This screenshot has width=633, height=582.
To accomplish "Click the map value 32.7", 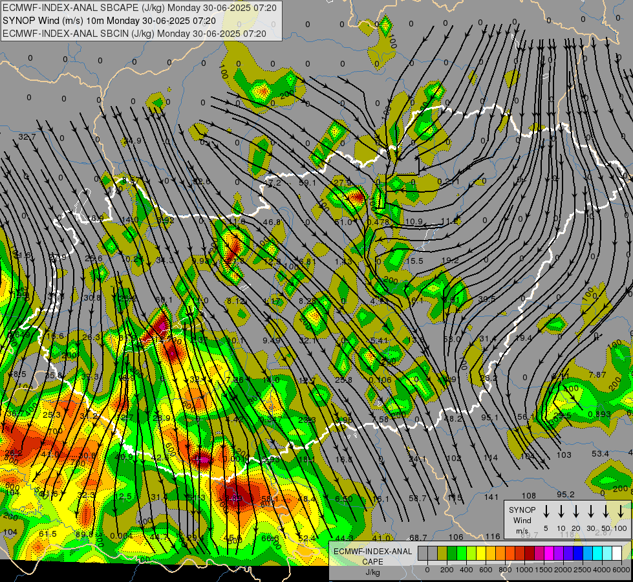I will click(27, 137).
